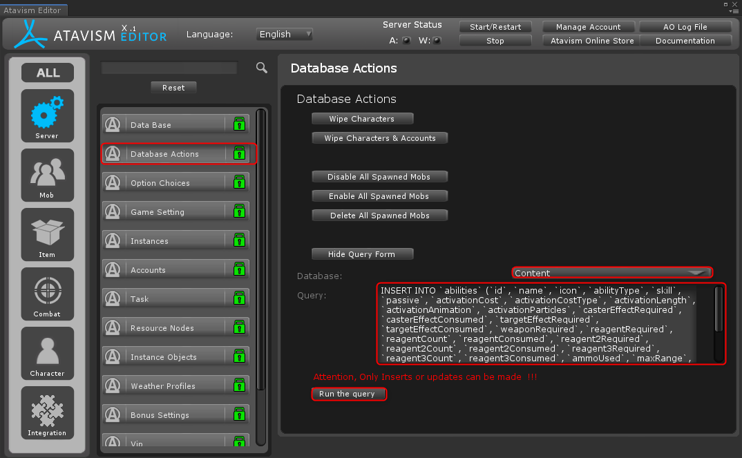
Task: Click the ALL category filter
Action: tap(48, 73)
